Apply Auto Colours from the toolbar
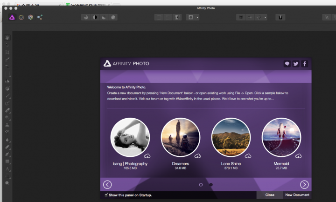Image resolution: width=336 pixels, height=202 pixels. [x=104, y=17]
